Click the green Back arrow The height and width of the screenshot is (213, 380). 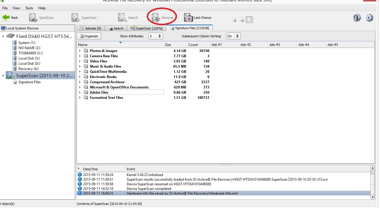click(6, 18)
